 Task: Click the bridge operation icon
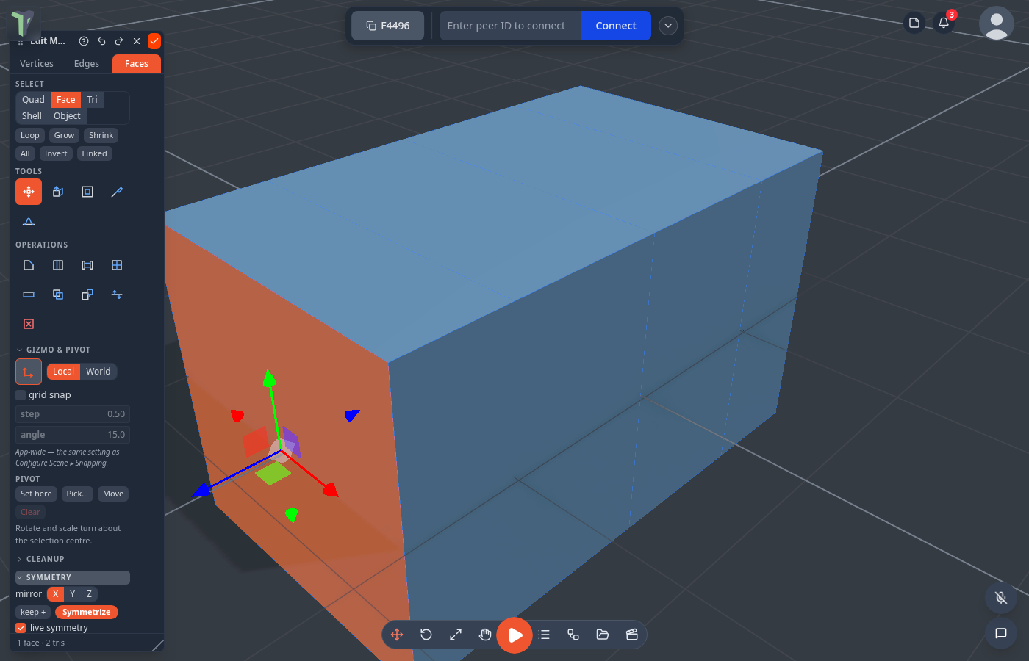tap(87, 265)
